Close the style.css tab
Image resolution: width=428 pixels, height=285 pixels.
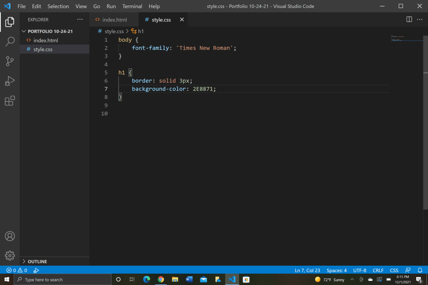182,20
